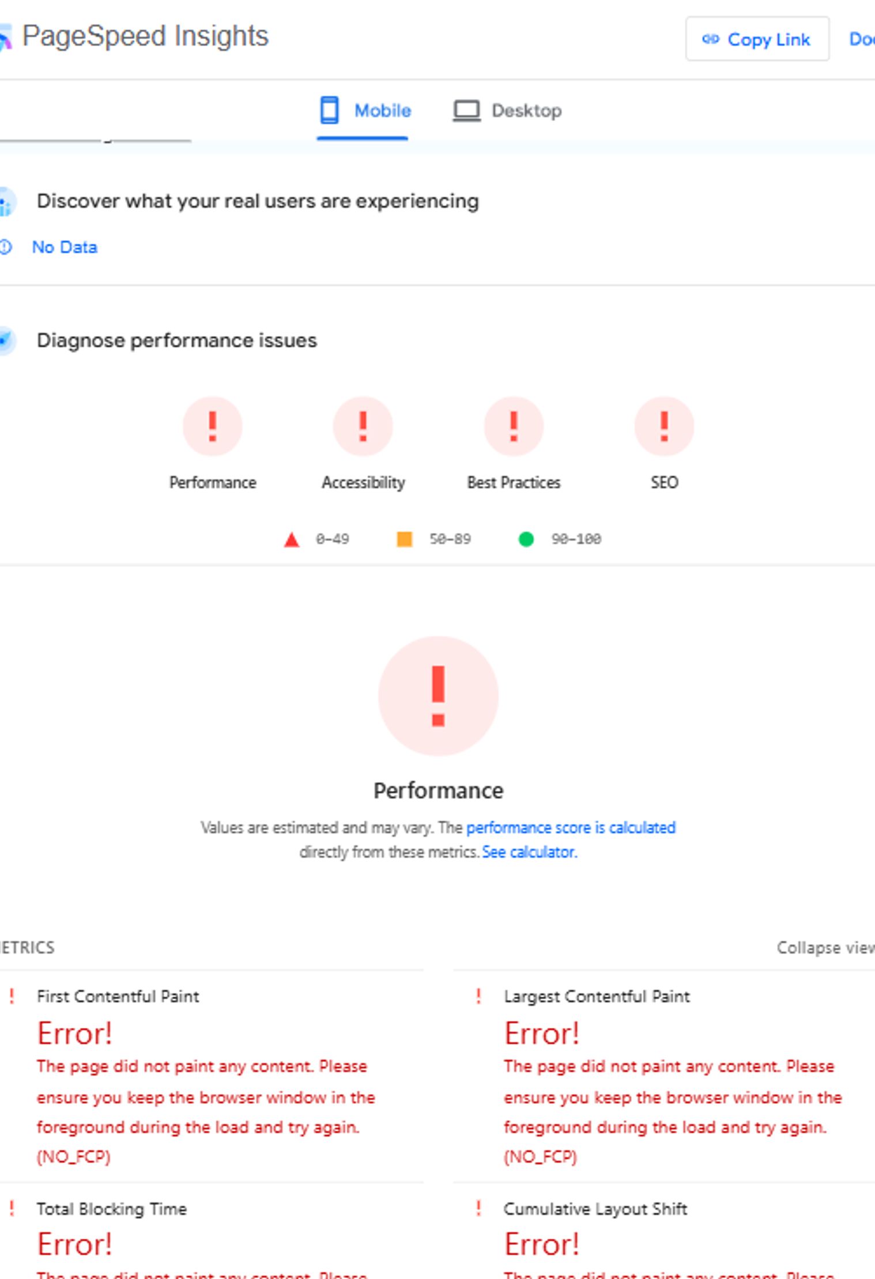Click the Total Blocking Time warning icon
This screenshot has height=1279, width=875.
coord(13,1209)
